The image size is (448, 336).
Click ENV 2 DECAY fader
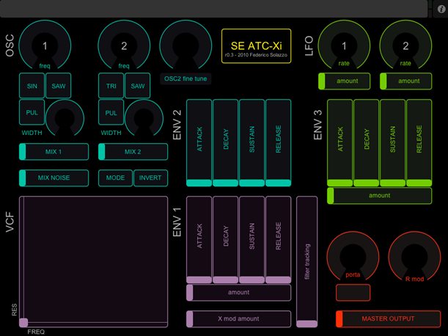(x=225, y=143)
